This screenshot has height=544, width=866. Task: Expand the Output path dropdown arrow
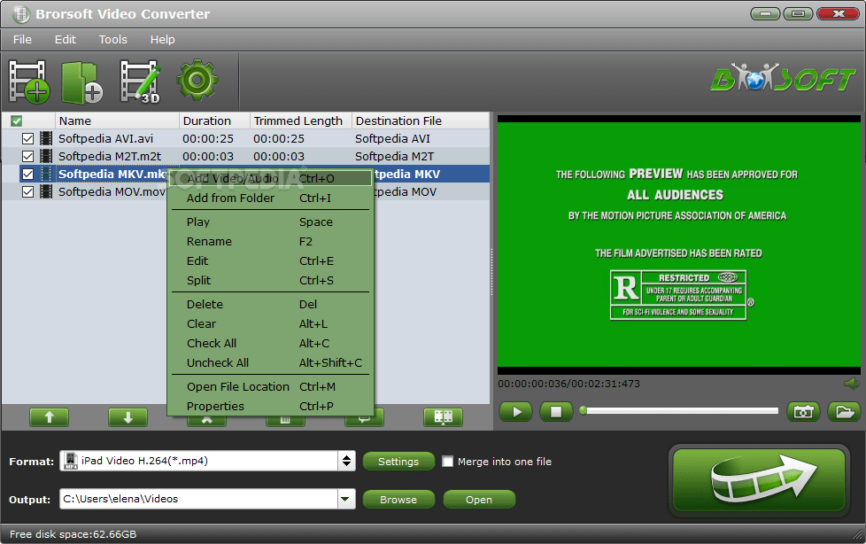346,499
